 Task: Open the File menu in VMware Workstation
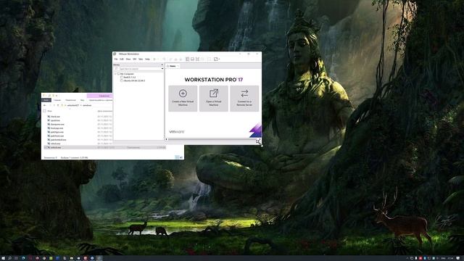tap(116, 59)
